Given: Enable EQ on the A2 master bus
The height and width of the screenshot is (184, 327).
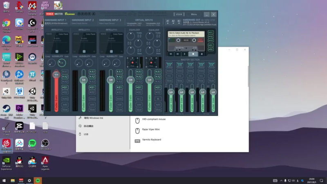Looking at the screenshot, I should click(179, 76).
